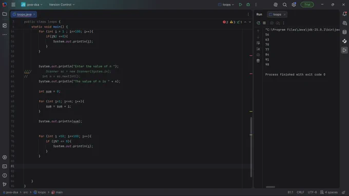Click the IntelliJ app logo
Image resolution: width=349 pixels, height=196 pixels.
click(x=5, y=5)
